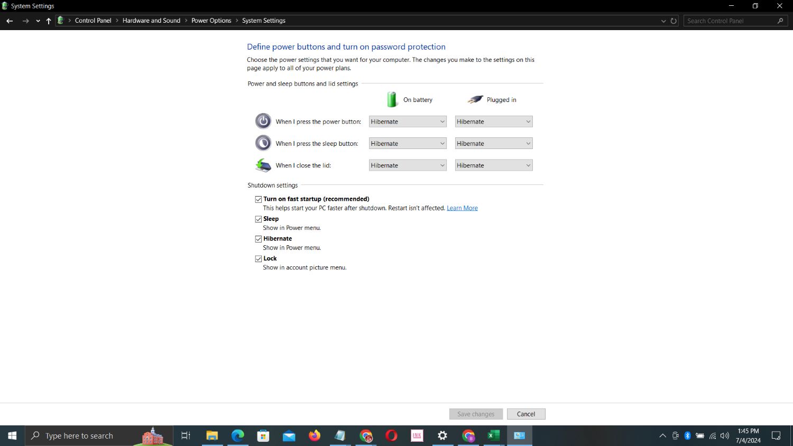Viewport: 793px width, 446px height.
Task: Open power button On battery dropdown
Action: (408, 122)
